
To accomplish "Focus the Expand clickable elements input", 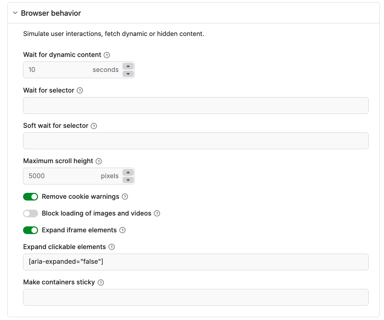I will pyautogui.click(x=195, y=262).
